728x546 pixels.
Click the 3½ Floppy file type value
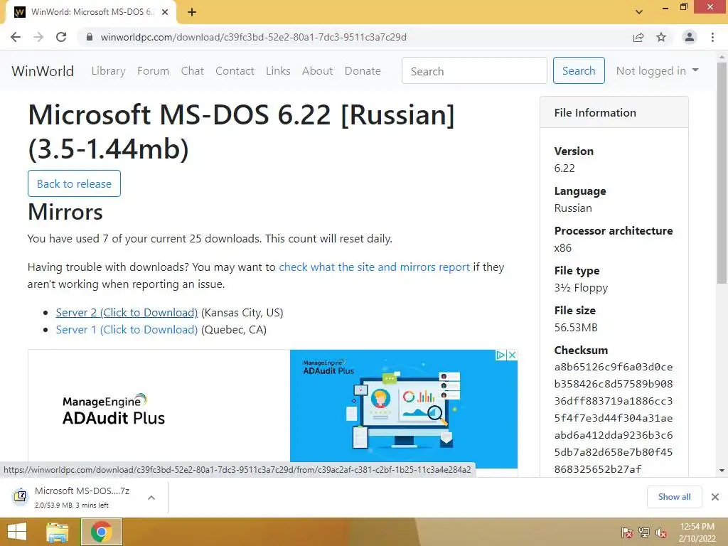[581, 288]
